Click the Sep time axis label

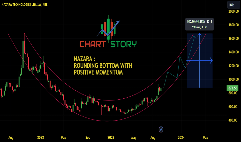click(x=88, y=137)
